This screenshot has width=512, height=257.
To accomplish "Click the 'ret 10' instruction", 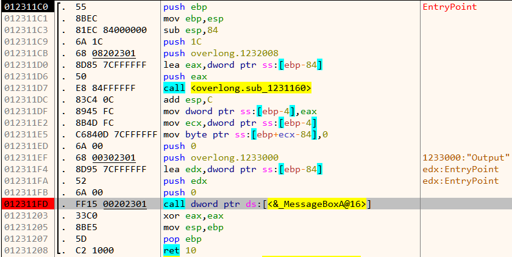I will click(180, 250).
